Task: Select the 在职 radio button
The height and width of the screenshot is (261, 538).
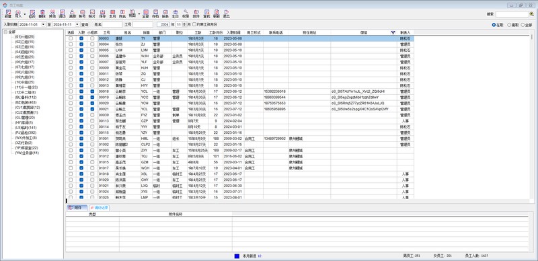Action: (494, 25)
